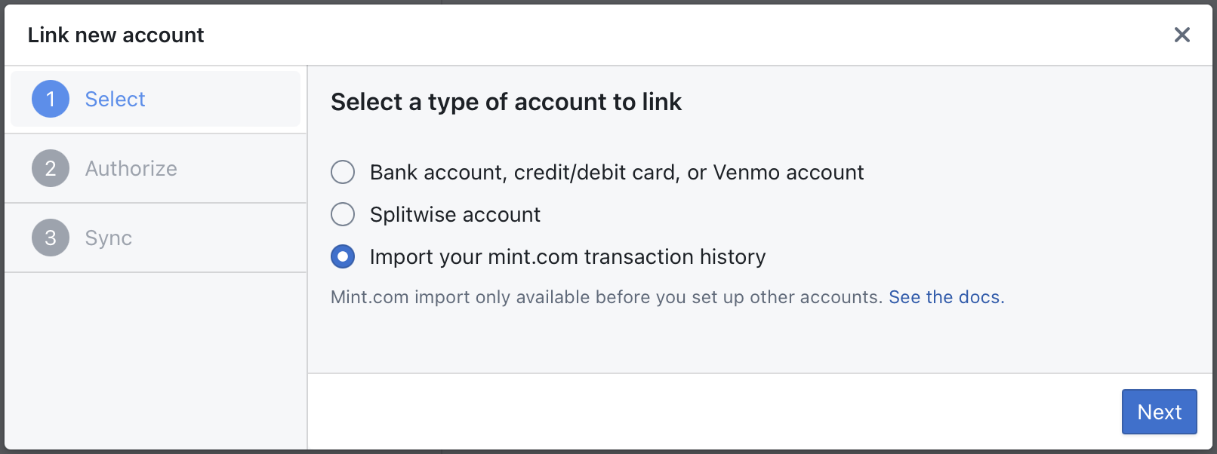Image resolution: width=1217 pixels, height=454 pixels.
Task: Click the Bank account option label text
Action: pyautogui.click(x=616, y=172)
